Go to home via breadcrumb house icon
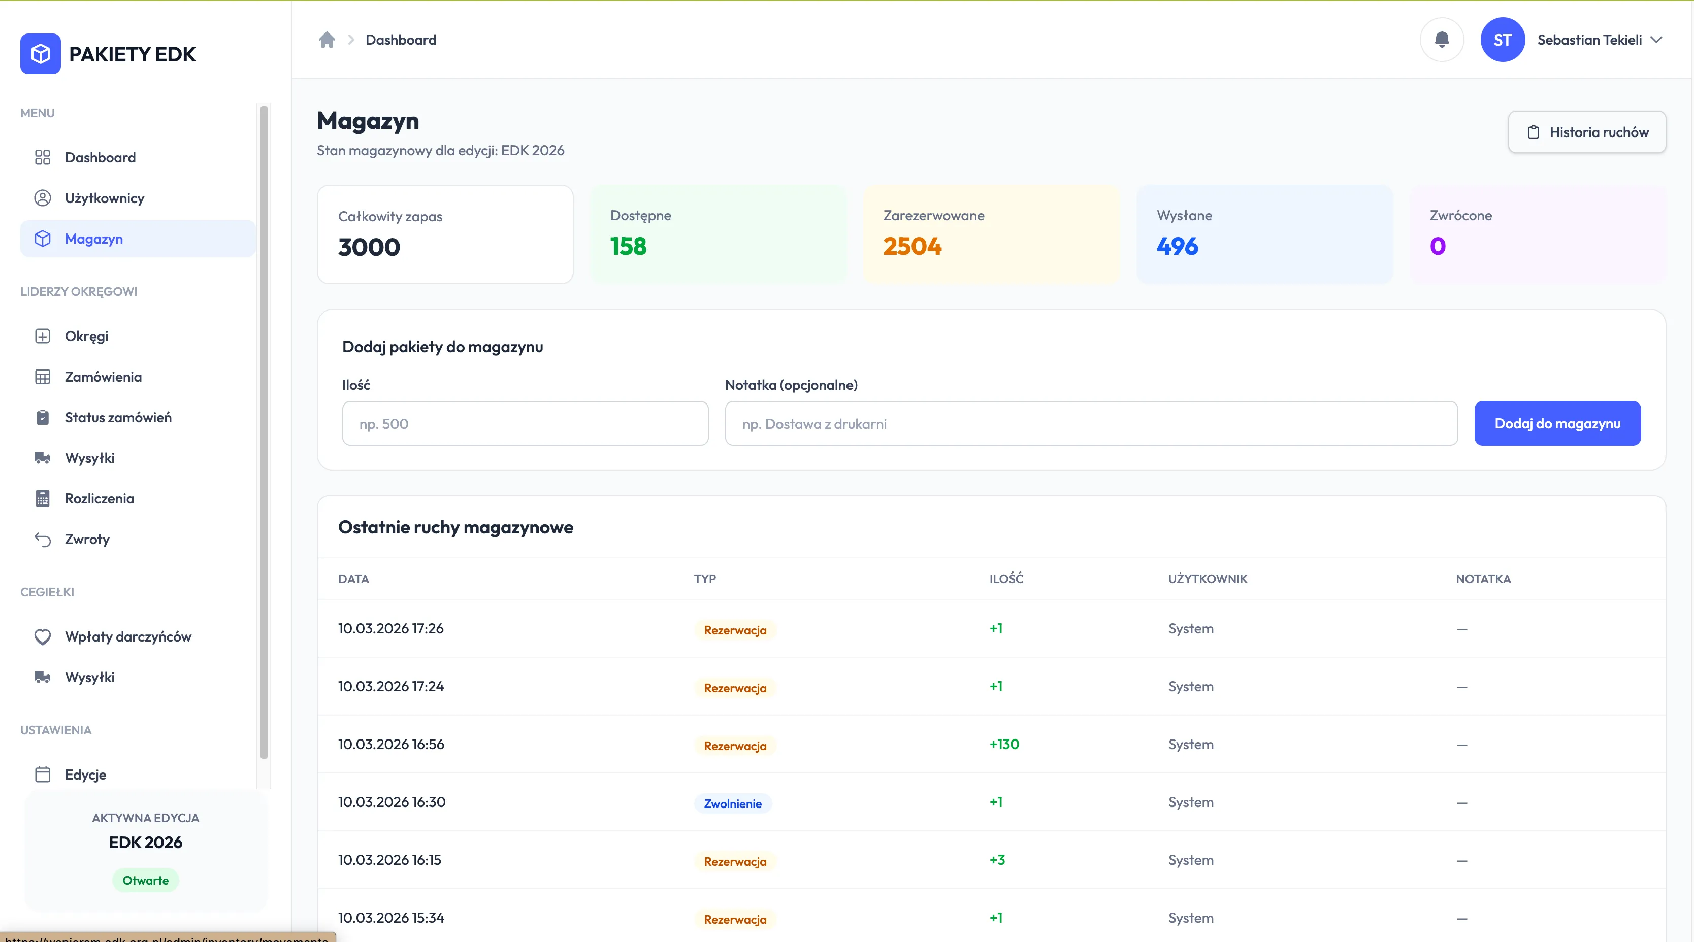1694x942 pixels. tap(327, 40)
